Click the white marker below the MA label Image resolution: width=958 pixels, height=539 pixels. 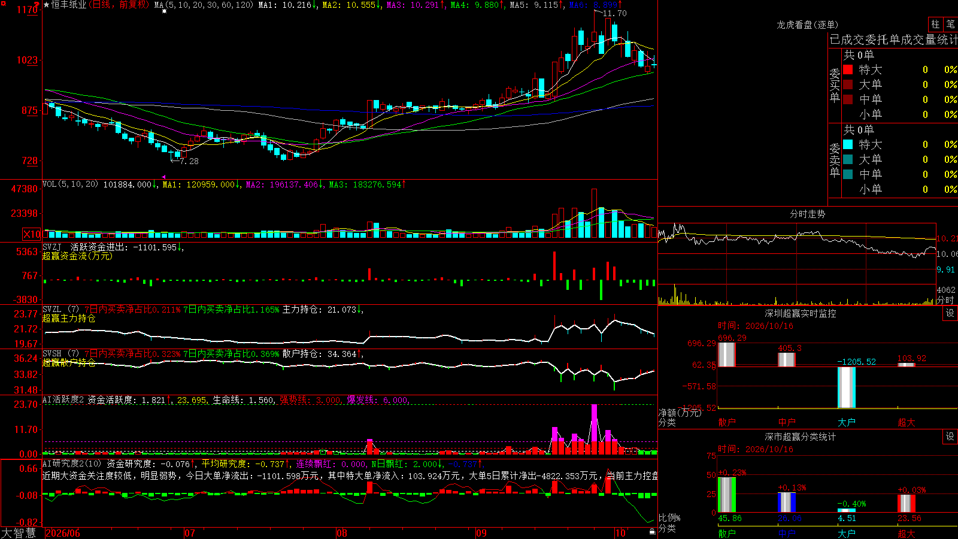click(x=164, y=11)
